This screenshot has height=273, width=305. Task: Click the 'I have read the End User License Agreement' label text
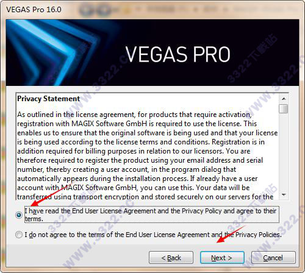point(151,214)
